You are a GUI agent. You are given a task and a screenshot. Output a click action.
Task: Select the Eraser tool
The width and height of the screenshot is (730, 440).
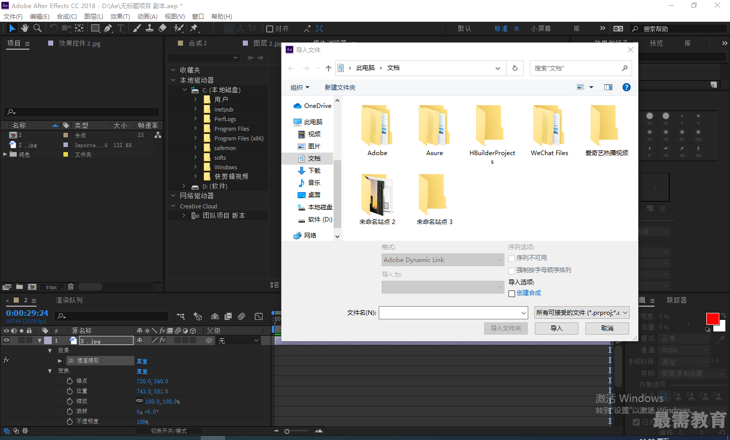(162, 28)
